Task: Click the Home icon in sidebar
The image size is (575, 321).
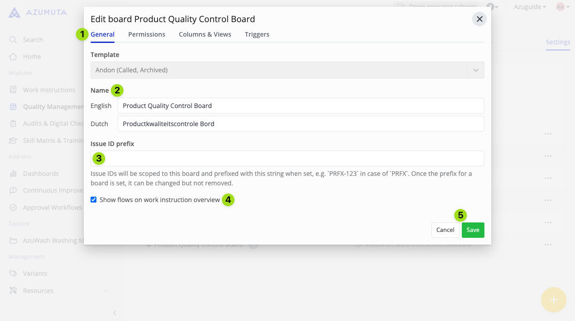Action: pos(13,57)
